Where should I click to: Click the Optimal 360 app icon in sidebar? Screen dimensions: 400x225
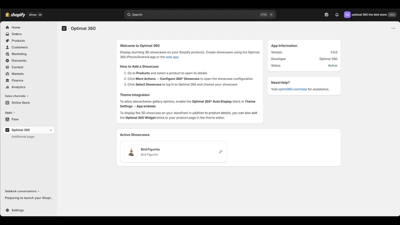(7, 130)
